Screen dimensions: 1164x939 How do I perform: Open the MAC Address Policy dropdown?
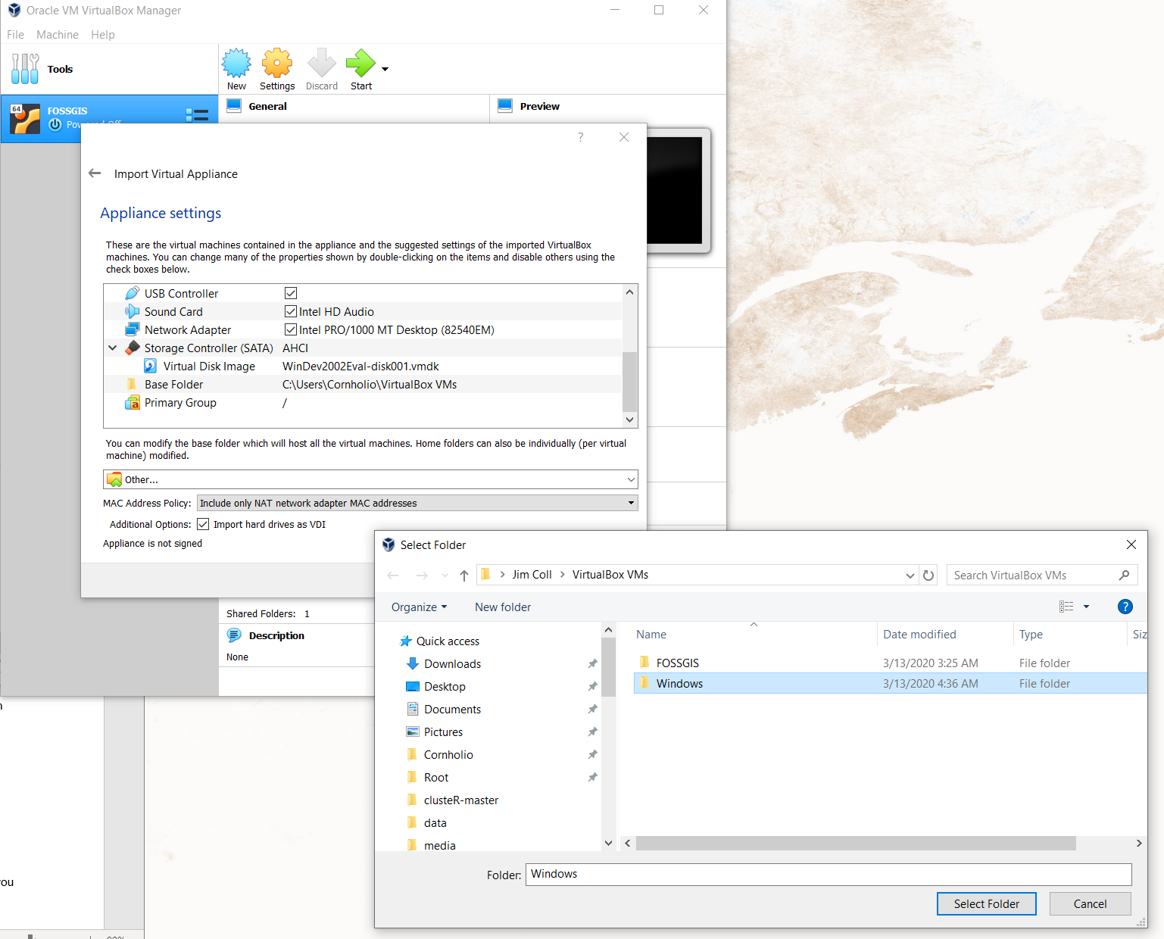pos(417,503)
